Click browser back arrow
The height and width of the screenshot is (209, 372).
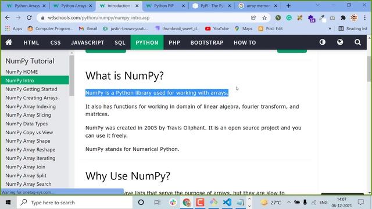(x=8, y=18)
